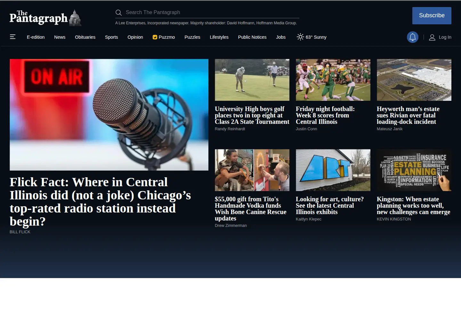Click the Log In link
The width and height of the screenshot is (461, 320).
point(445,37)
